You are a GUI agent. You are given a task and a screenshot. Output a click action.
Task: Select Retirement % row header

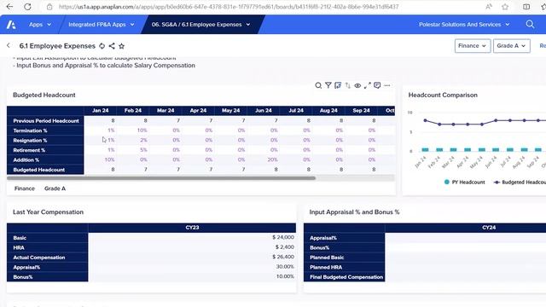[x=45, y=150]
